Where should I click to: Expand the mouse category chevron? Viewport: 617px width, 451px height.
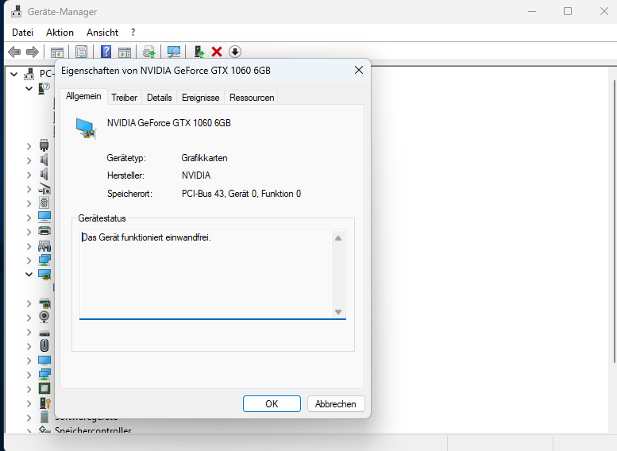tap(29, 346)
